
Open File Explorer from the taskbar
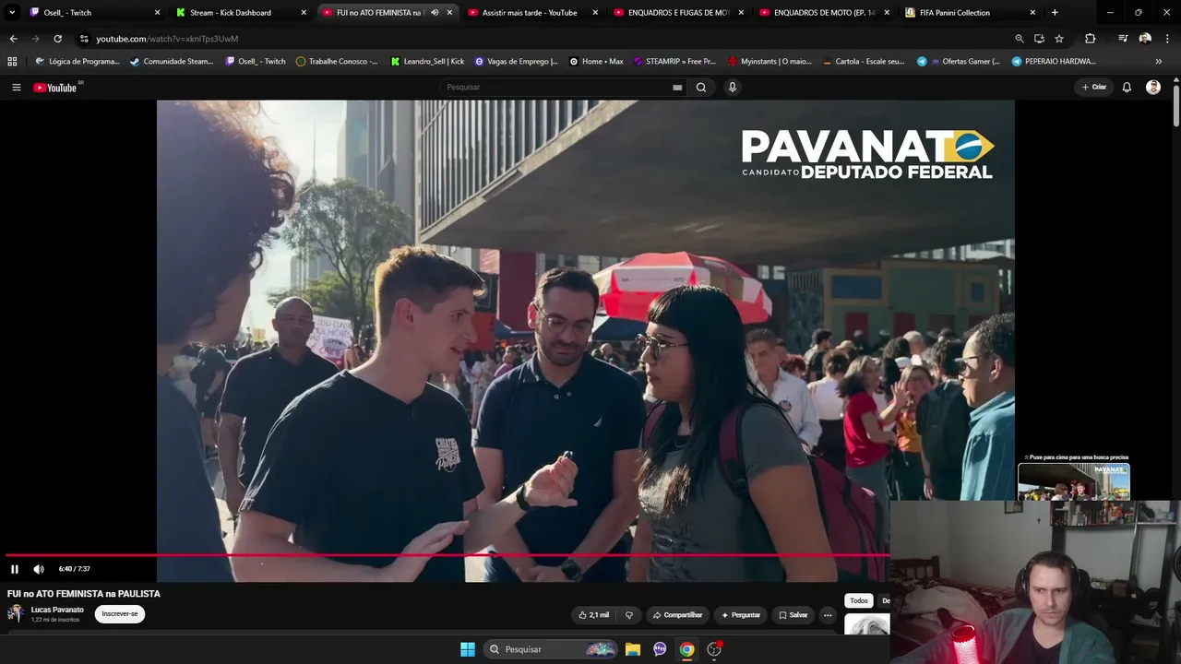(x=633, y=649)
